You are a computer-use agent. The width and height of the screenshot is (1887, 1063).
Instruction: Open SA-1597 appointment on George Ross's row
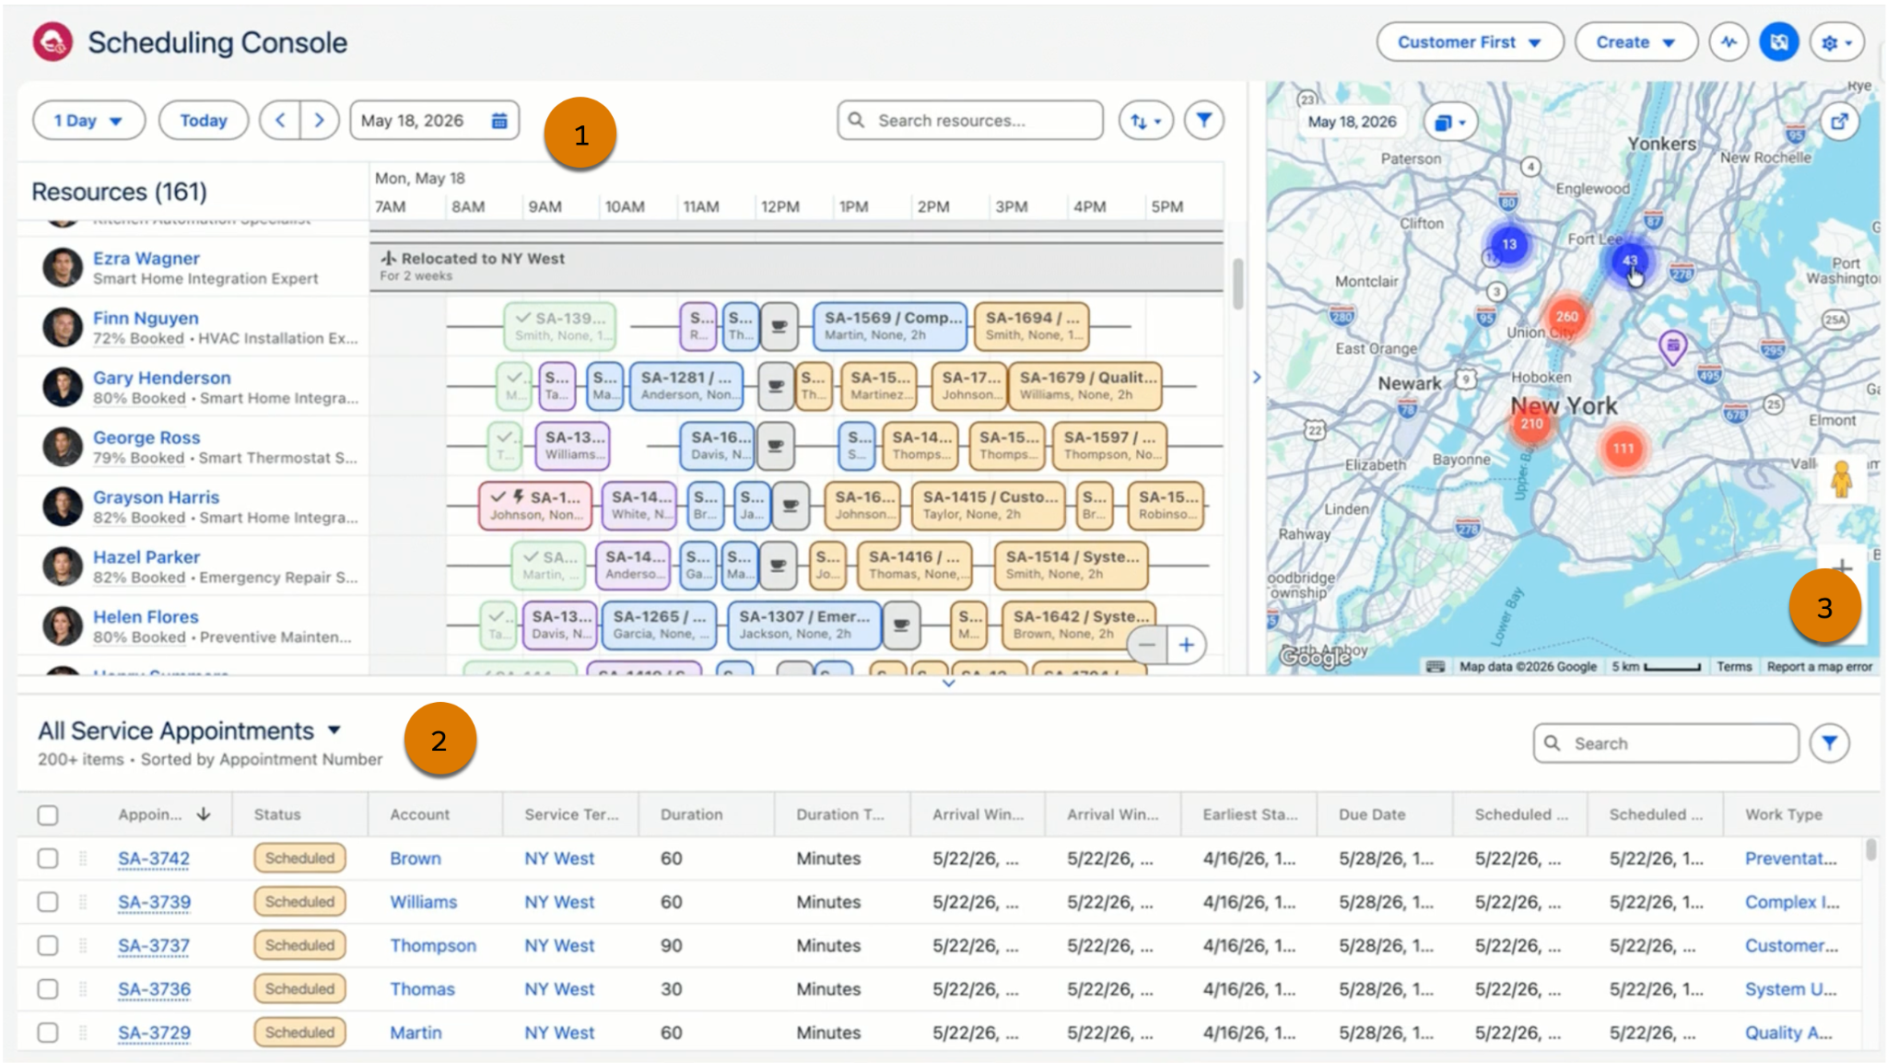[1109, 446]
